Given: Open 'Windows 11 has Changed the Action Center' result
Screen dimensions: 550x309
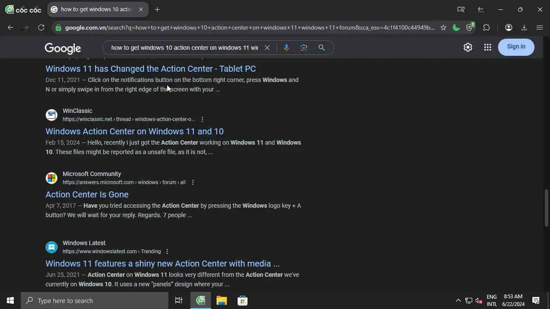Looking at the screenshot, I should pyautogui.click(x=151, y=69).
